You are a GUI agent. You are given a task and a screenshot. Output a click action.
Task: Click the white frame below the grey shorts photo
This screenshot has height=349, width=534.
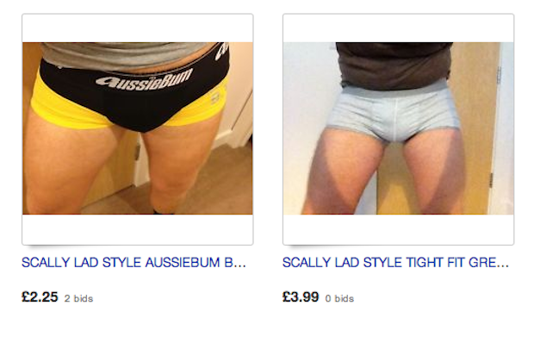tap(398, 229)
